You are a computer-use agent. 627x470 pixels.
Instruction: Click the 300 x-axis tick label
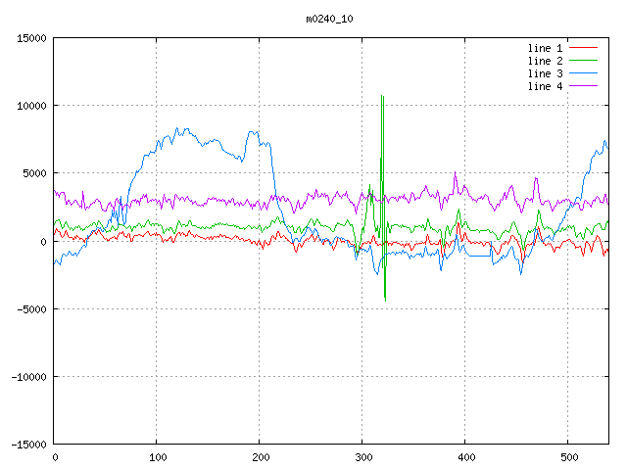click(x=362, y=457)
